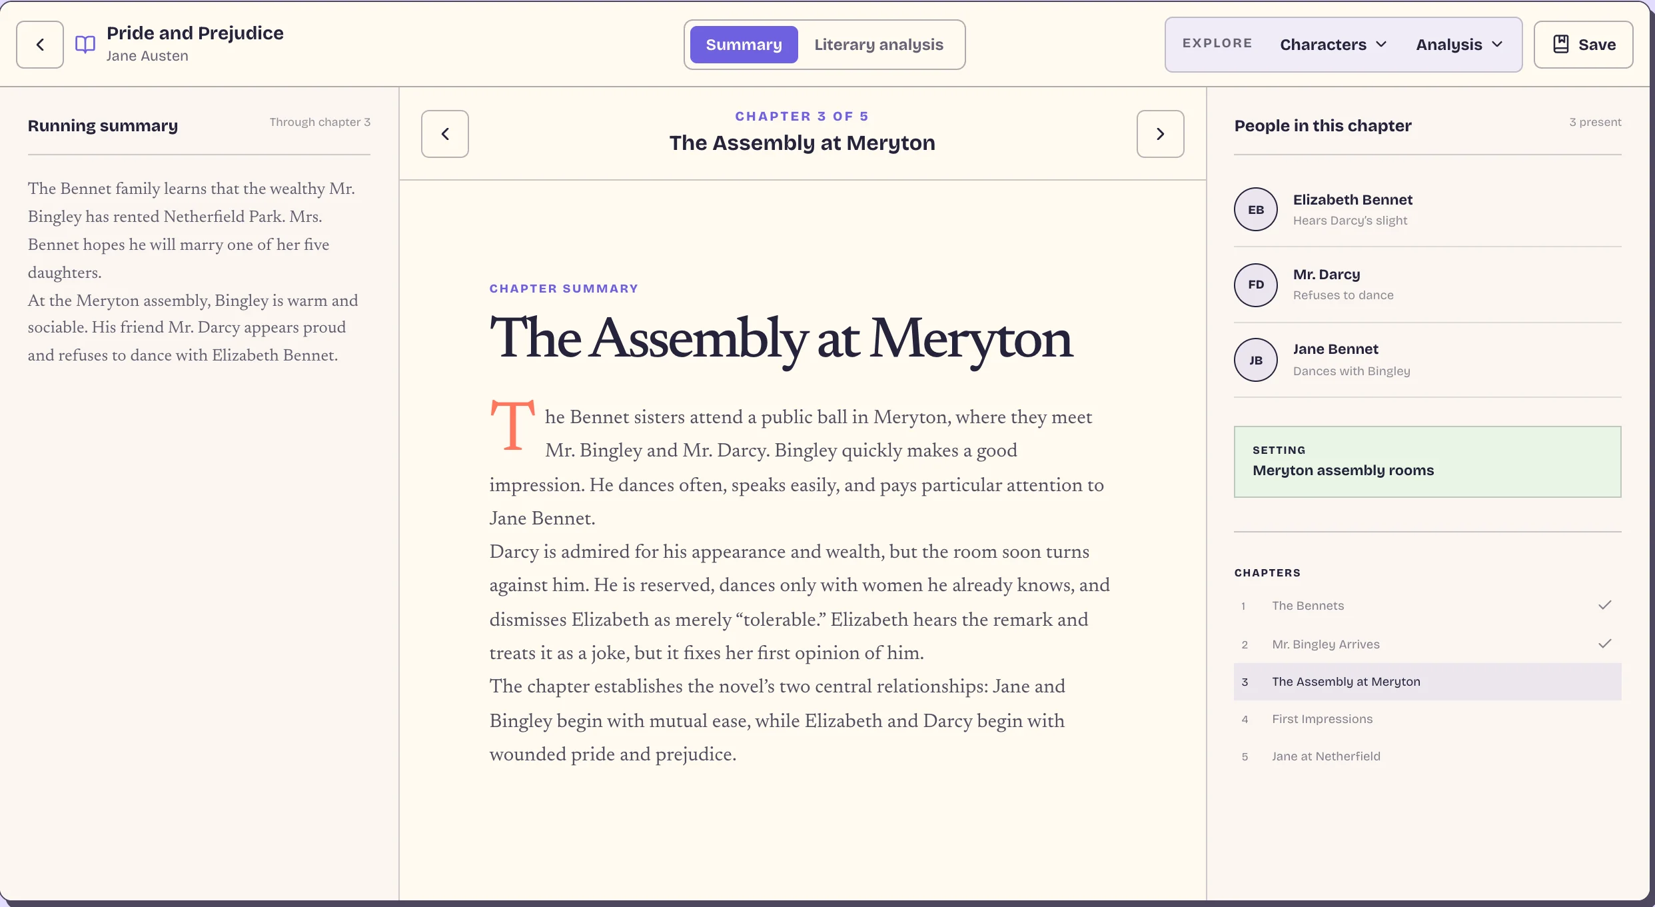Click the large orange drop-cap T
The width and height of the screenshot is (1655, 907).
point(512,425)
